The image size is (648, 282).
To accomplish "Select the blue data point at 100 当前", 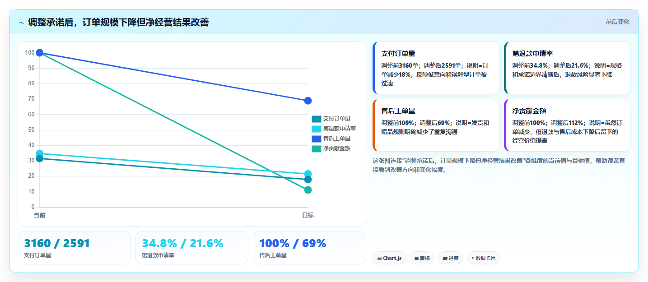I will [40, 53].
